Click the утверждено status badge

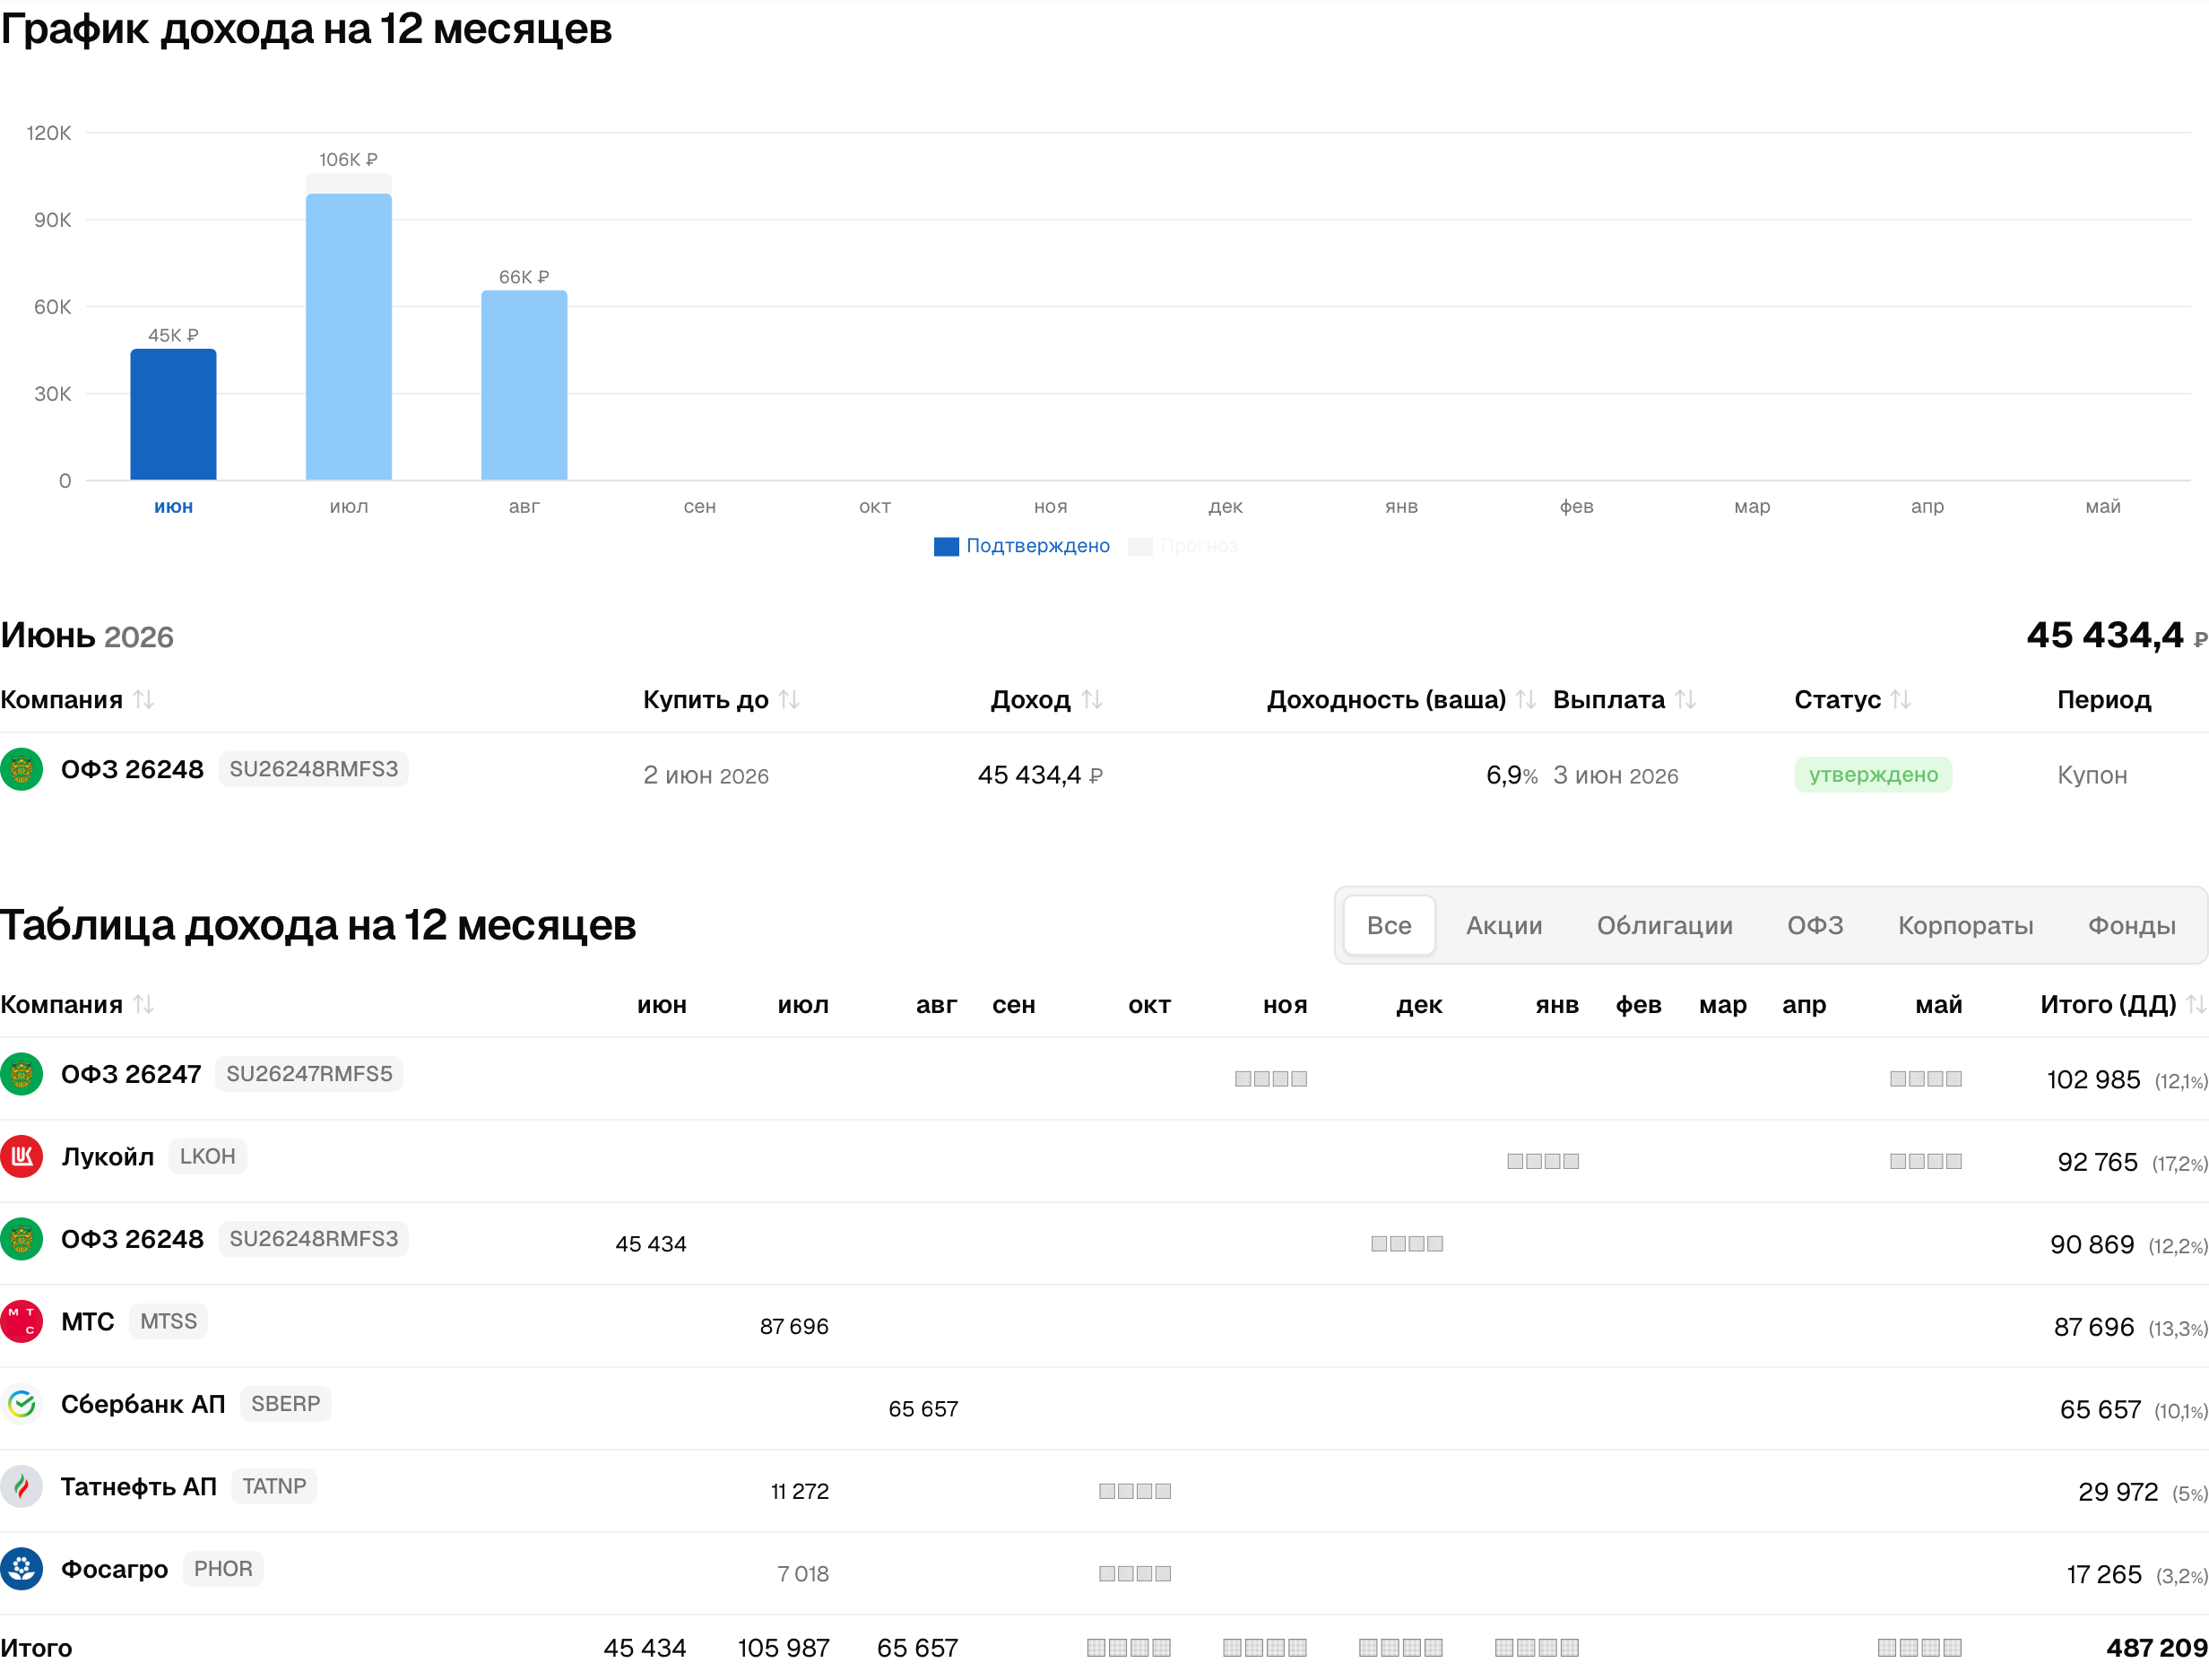(1873, 775)
